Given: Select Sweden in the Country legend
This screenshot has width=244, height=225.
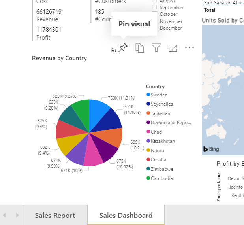Looking at the screenshot, I should 159,95.
